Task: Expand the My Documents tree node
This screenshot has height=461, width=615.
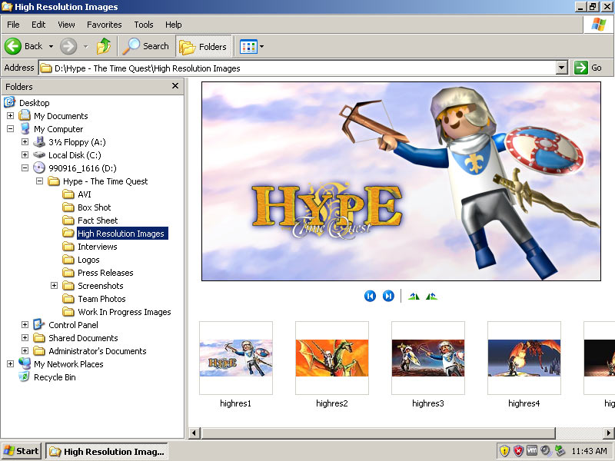Action: click(10, 116)
